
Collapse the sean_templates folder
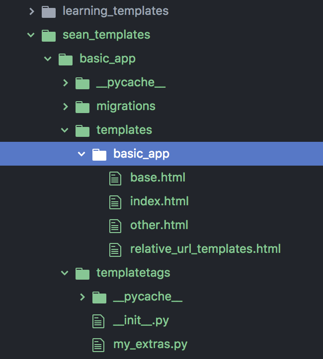click(x=31, y=35)
